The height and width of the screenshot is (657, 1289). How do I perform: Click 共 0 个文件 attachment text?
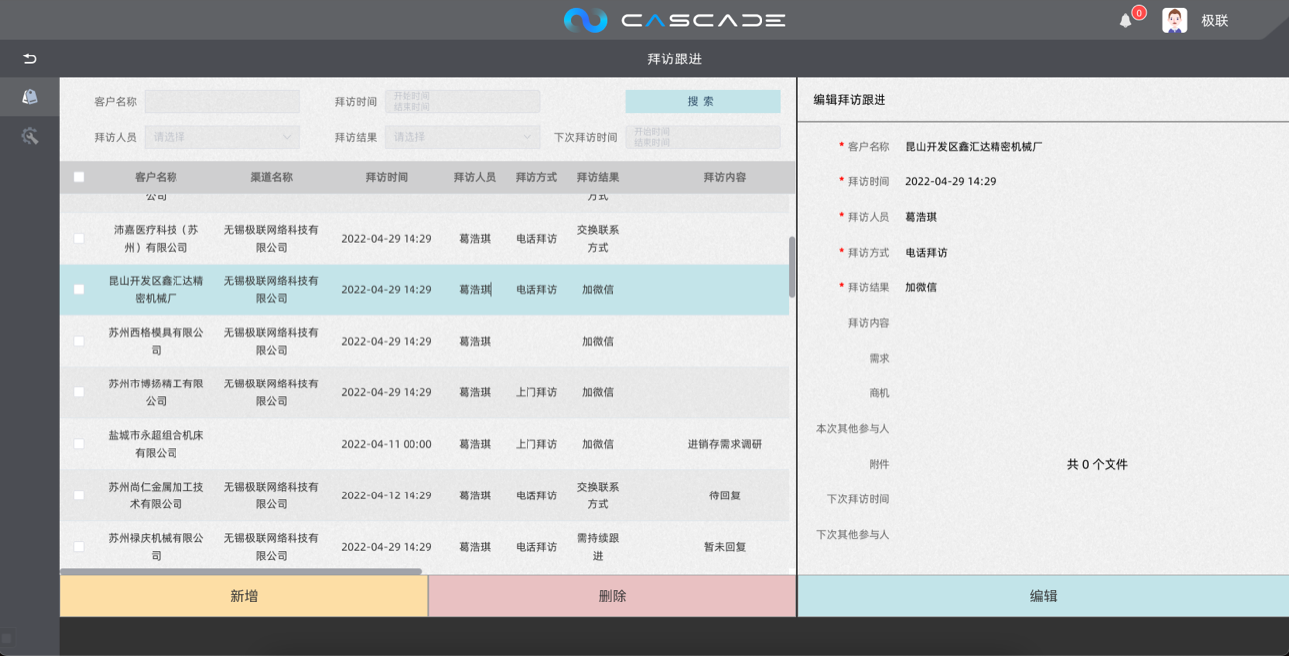1097,464
